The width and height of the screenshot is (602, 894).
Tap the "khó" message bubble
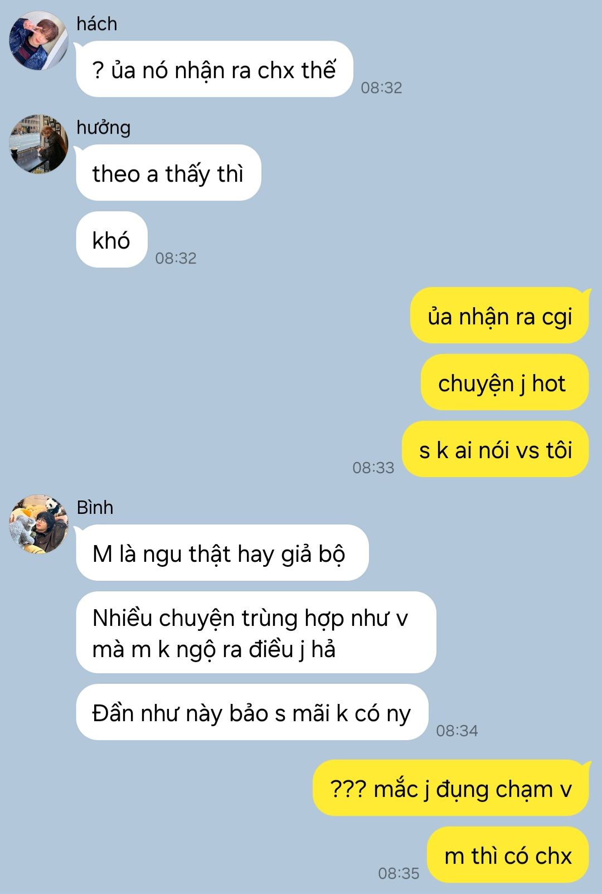[111, 240]
